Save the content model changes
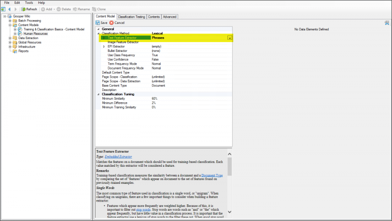Screen dimensions: 392x221 pyautogui.click(x=101, y=22)
